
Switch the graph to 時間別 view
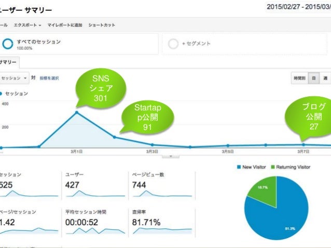tap(299, 78)
